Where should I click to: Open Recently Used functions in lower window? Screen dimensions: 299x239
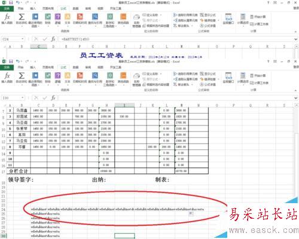[x=35, y=79]
